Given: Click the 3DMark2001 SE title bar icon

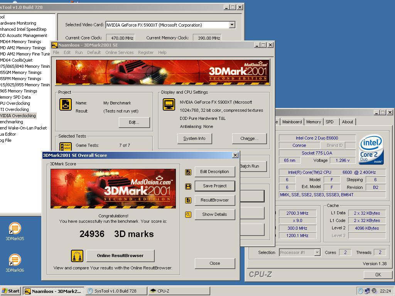Looking at the screenshot, I should click(55, 45).
